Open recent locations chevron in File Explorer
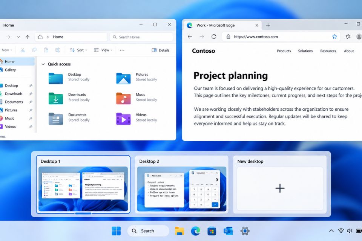The image size is (362, 241). [18, 37]
